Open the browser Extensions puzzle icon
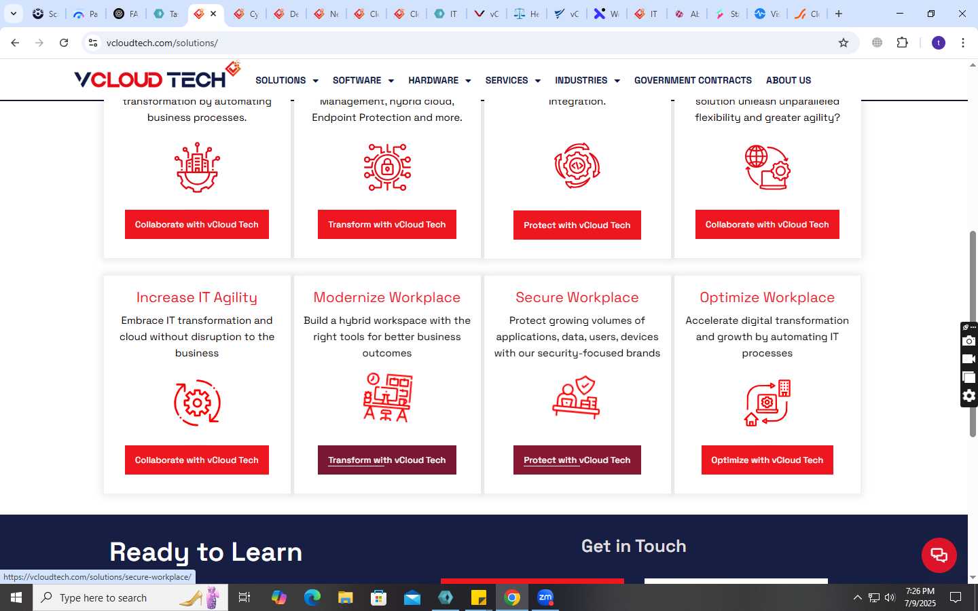This screenshot has width=978, height=611. pyautogui.click(x=902, y=43)
